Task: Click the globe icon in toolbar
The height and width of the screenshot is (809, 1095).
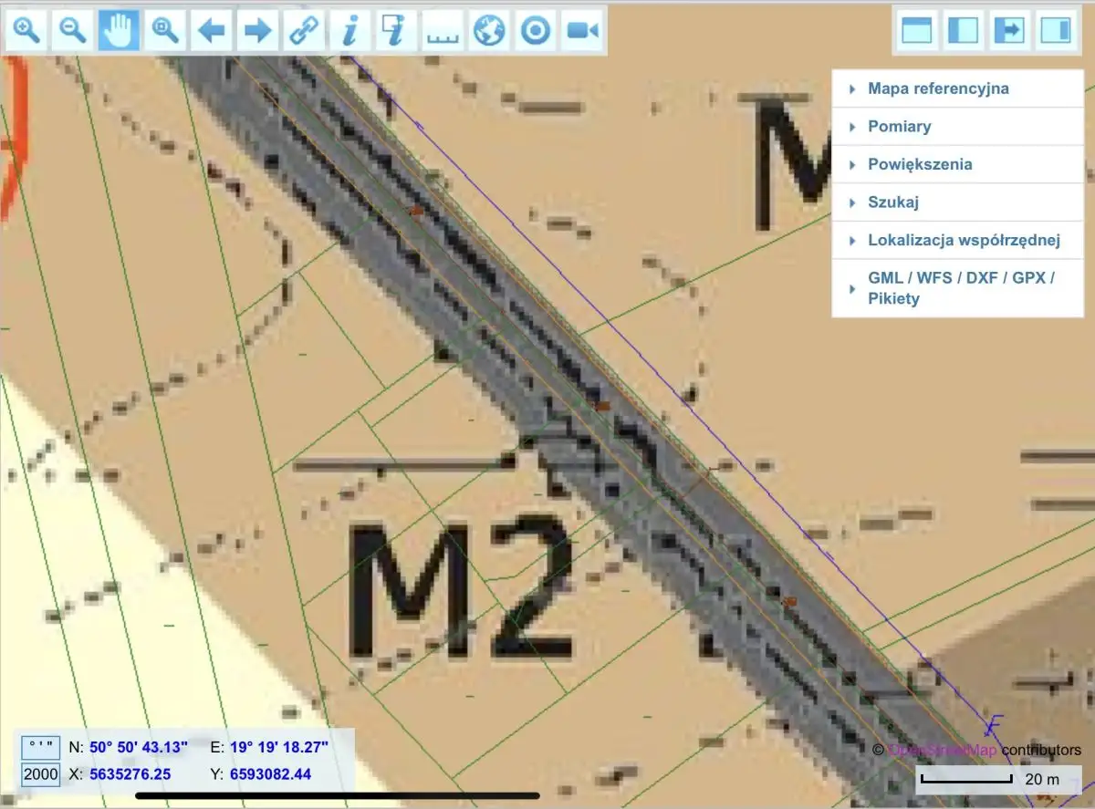Action: coord(489,31)
